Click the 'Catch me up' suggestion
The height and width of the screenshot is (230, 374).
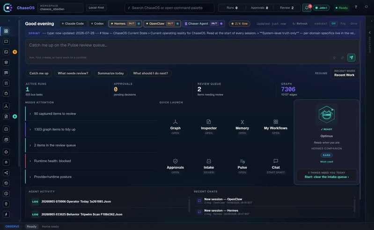(x=39, y=73)
